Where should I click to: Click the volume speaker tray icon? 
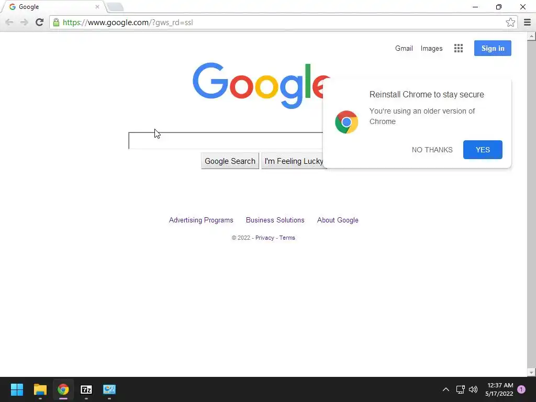tap(473, 389)
